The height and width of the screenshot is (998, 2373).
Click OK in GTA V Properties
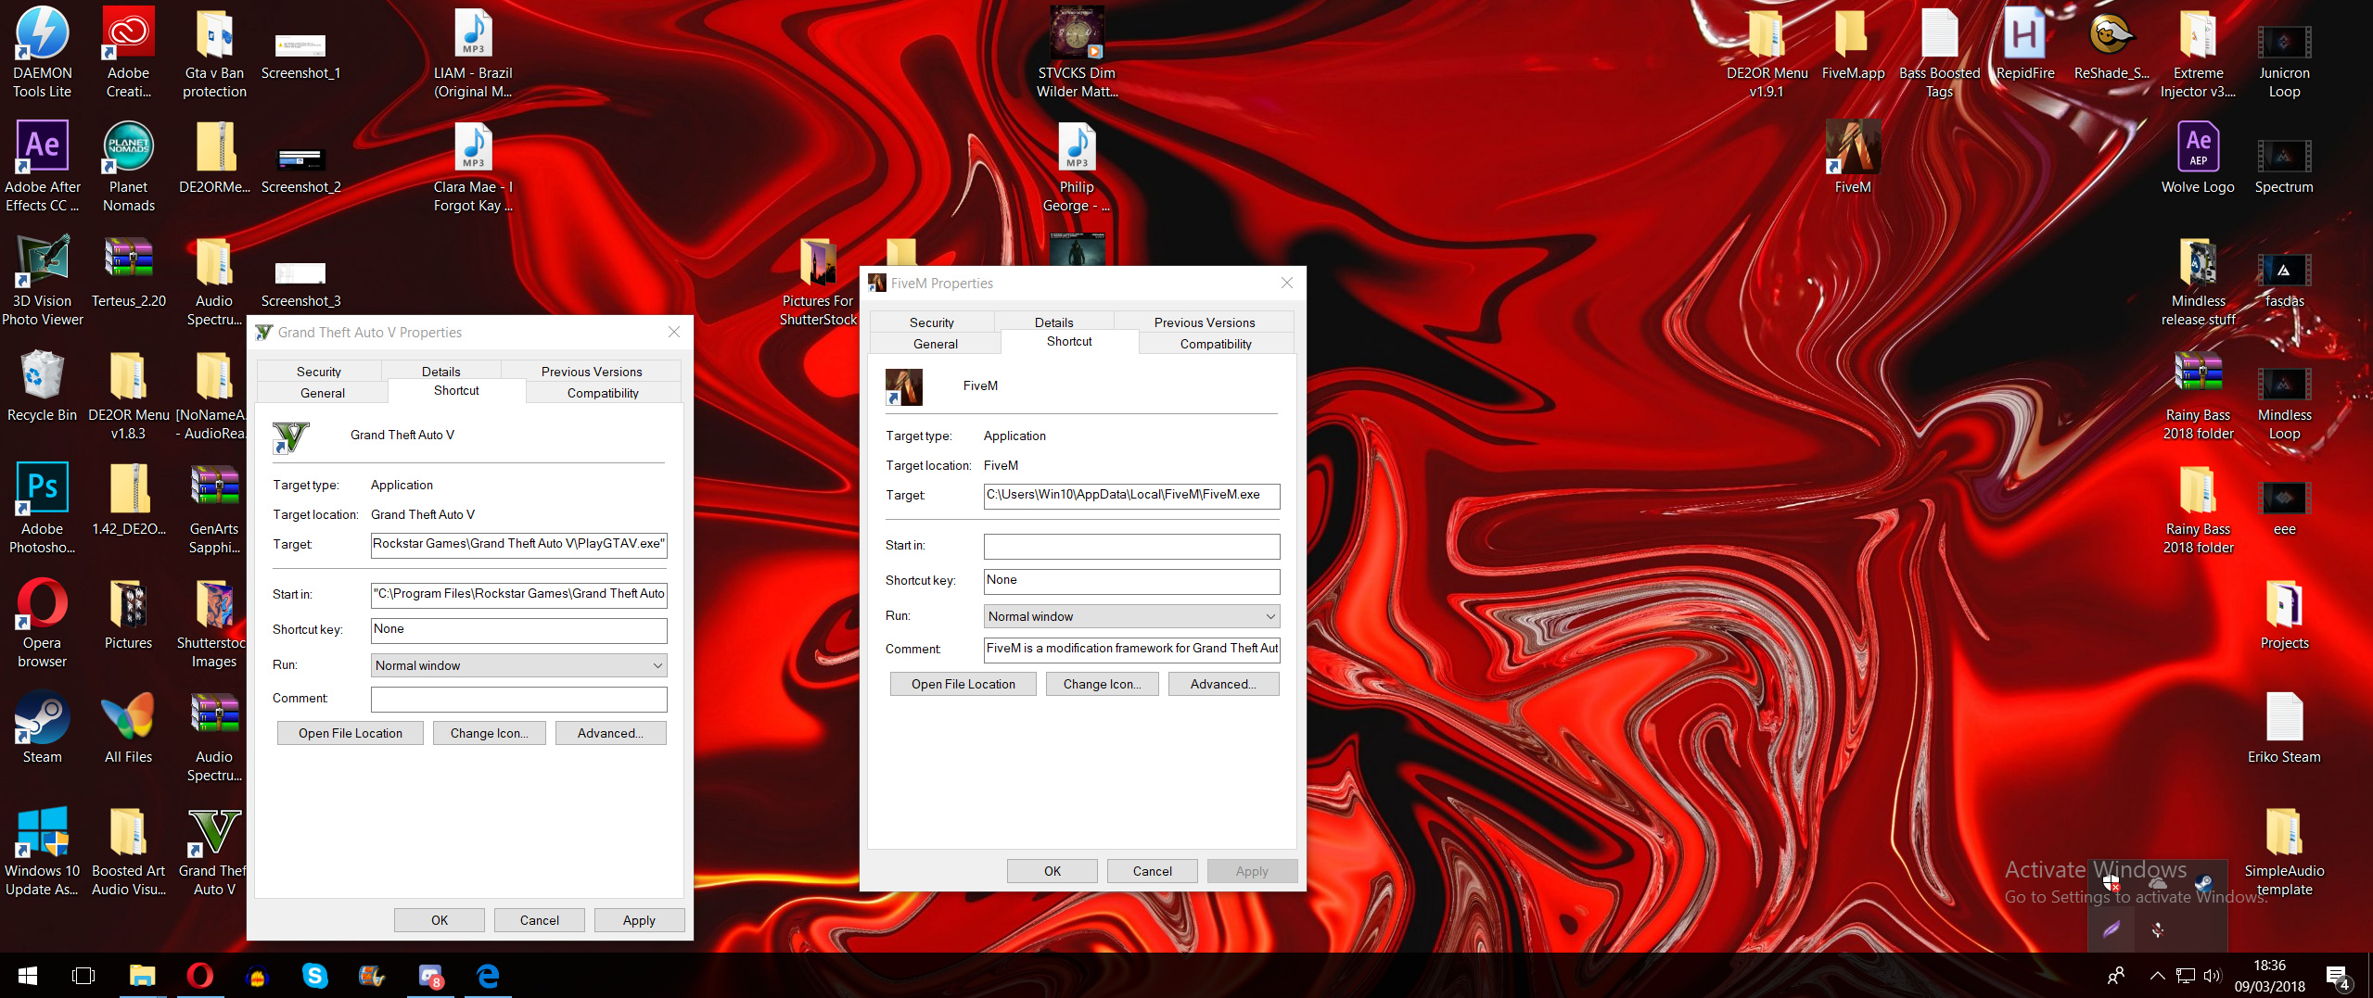click(440, 920)
